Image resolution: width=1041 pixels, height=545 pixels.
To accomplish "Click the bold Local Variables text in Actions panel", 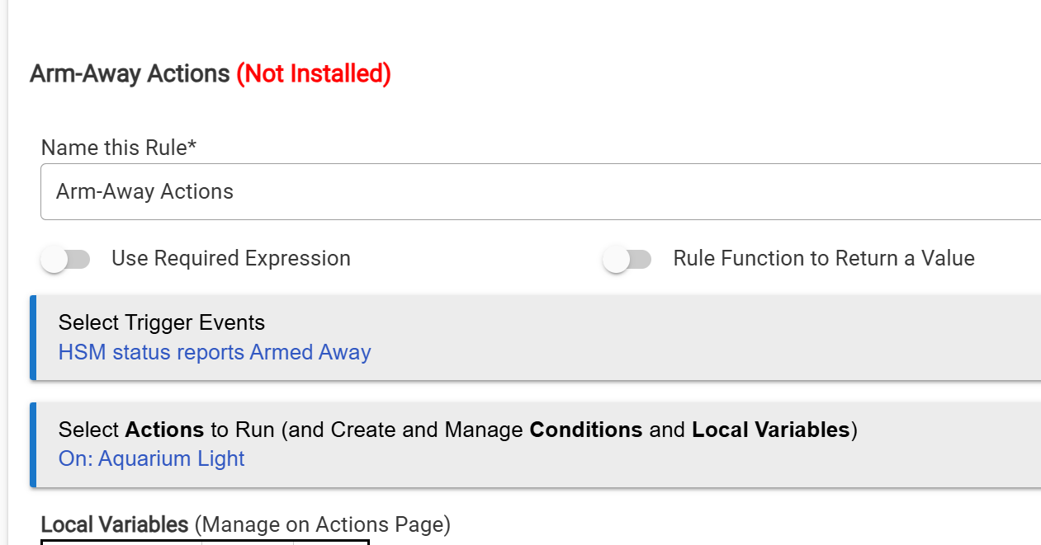I will pyautogui.click(x=770, y=430).
